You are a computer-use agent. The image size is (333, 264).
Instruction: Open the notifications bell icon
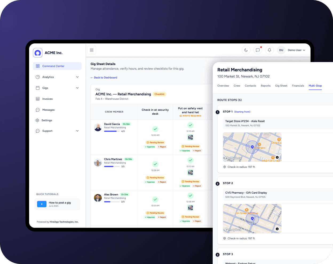(269, 50)
